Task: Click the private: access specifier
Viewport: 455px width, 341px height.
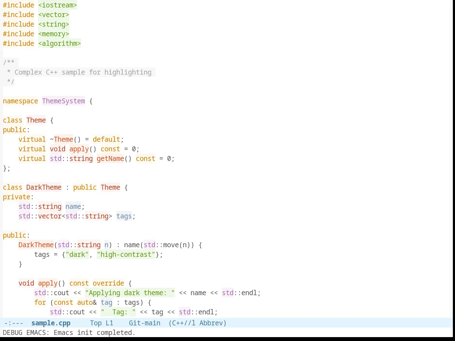Action: 18,197
